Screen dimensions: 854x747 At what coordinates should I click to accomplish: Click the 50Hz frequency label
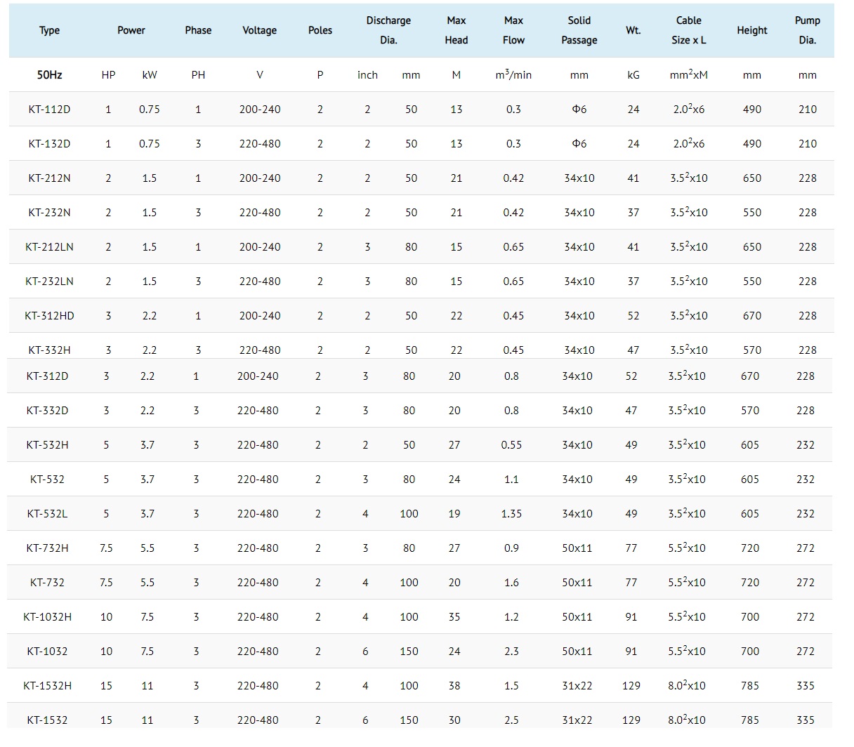click(x=49, y=75)
